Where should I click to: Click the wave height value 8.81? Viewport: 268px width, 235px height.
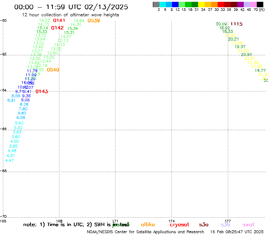[x=12, y=101]
